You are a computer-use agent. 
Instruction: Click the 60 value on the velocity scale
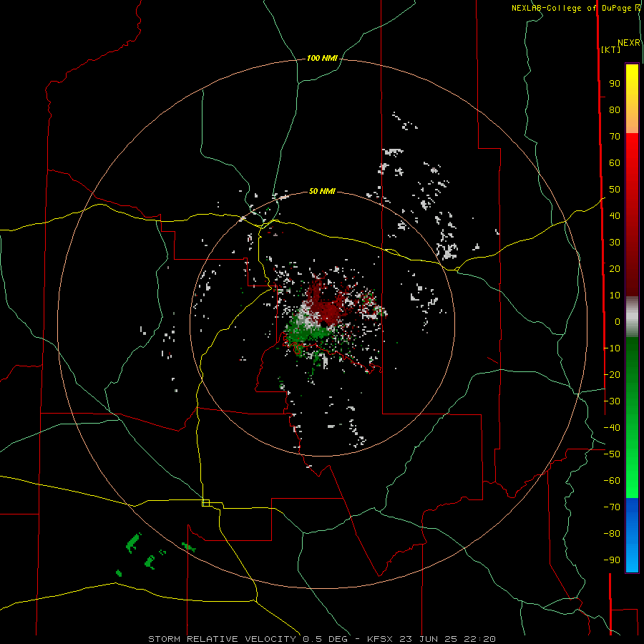[615, 162]
